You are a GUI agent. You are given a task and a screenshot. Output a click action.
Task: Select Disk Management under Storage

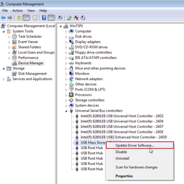(32, 74)
